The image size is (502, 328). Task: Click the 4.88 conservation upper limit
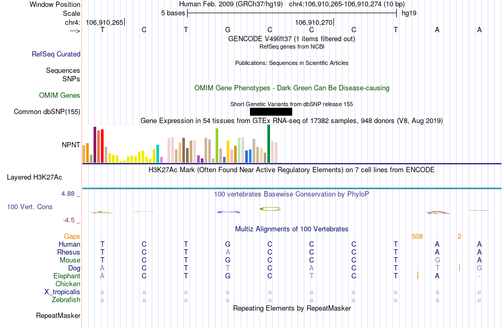68,194
